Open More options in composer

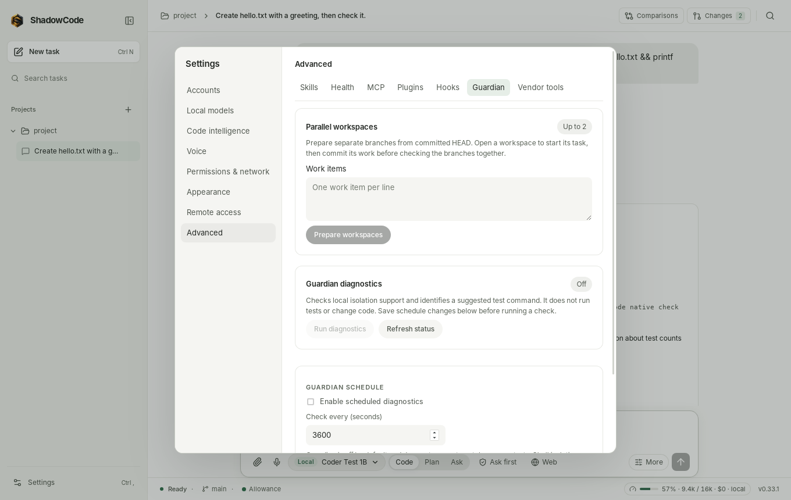tap(649, 462)
